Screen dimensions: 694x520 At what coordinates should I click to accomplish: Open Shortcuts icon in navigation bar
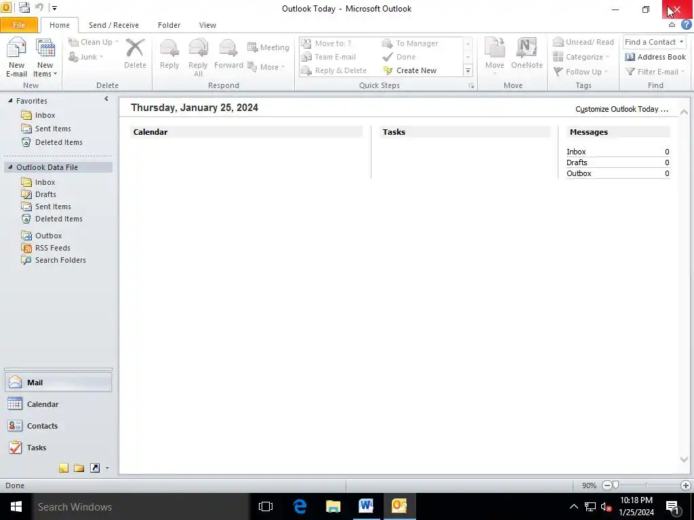coord(95,468)
